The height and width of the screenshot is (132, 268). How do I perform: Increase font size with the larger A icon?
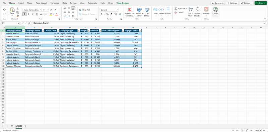(52, 10)
